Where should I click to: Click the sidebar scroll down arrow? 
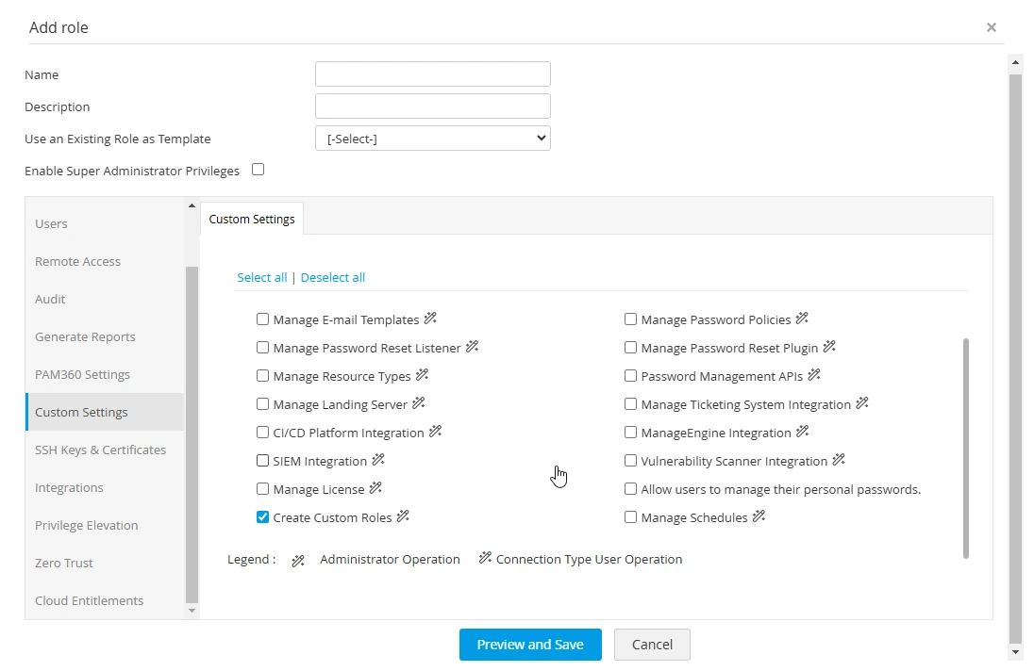click(192, 611)
